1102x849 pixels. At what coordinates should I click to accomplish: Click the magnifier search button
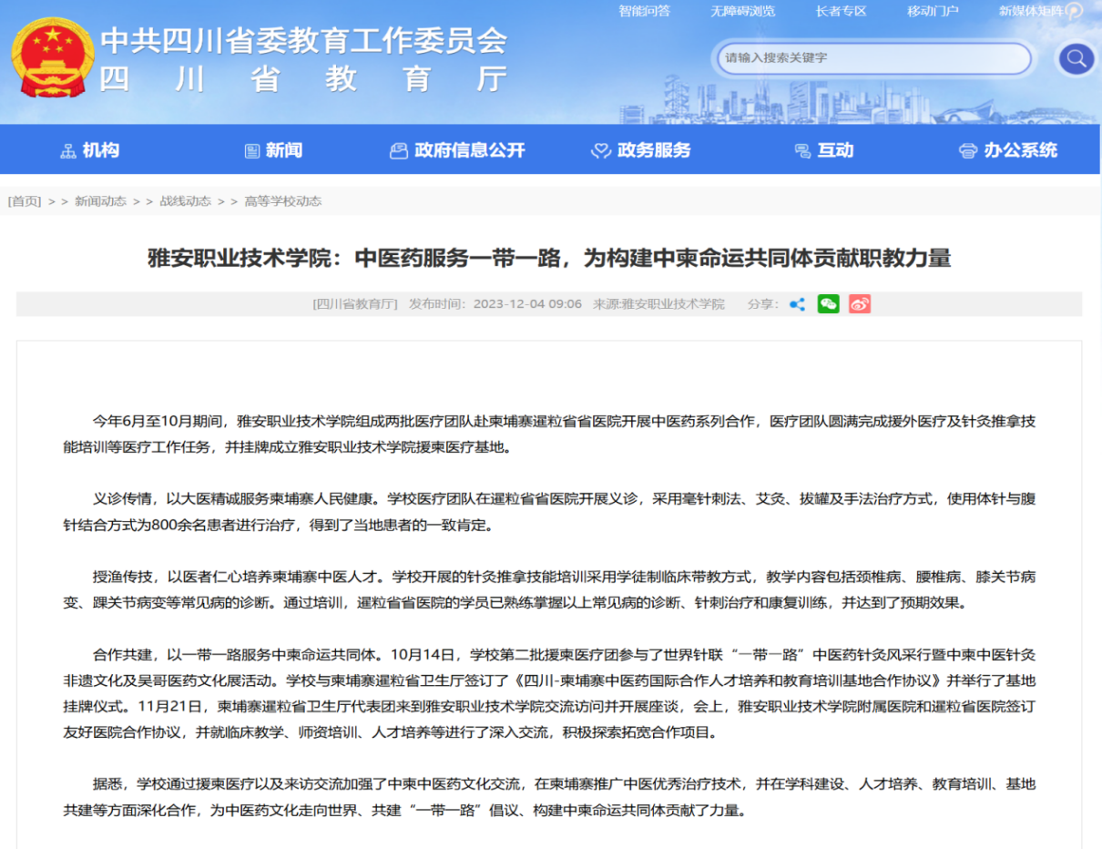1076,59
